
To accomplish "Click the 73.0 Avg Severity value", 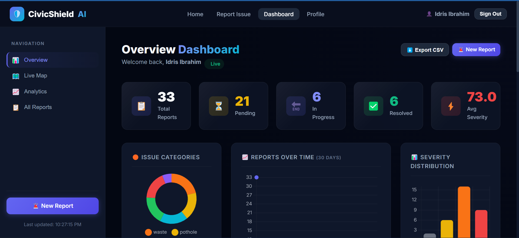I will click(482, 97).
